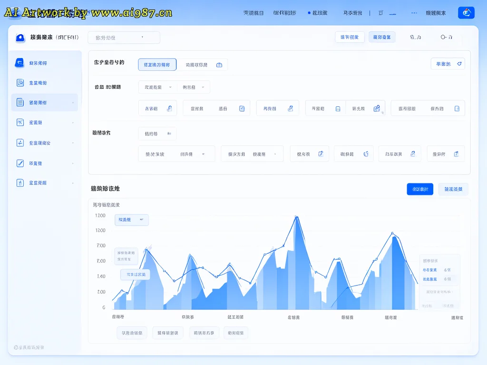Open the blue-text dropdown inside the chart area
The height and width of the screenshot is (365, 487).
[132, 220]
